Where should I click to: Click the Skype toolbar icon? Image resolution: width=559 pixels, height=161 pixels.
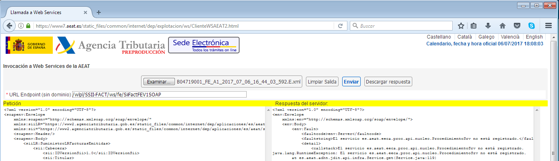click(532, 26)
